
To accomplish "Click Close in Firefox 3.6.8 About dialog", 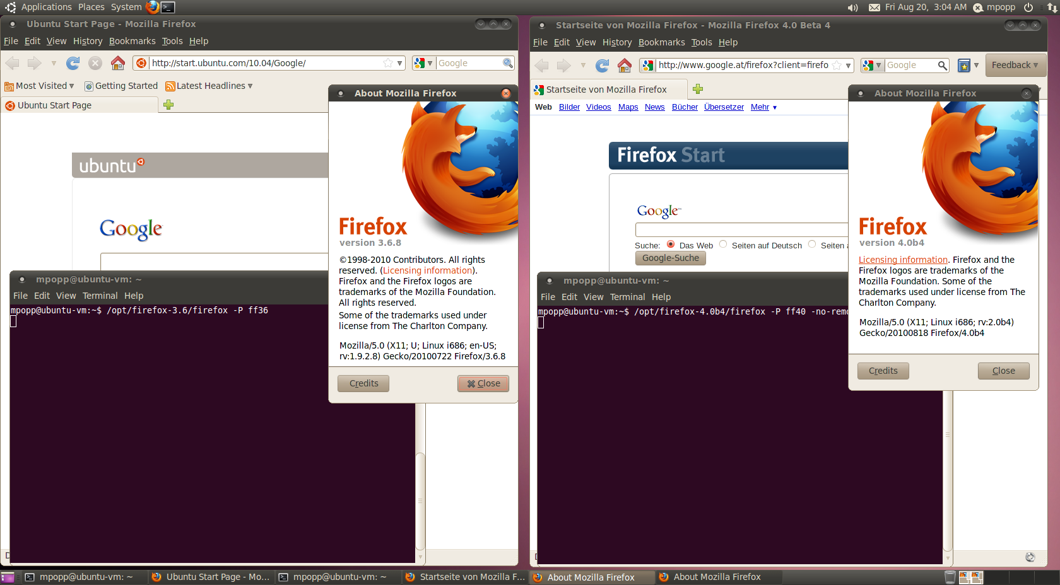I will [483, 383].
